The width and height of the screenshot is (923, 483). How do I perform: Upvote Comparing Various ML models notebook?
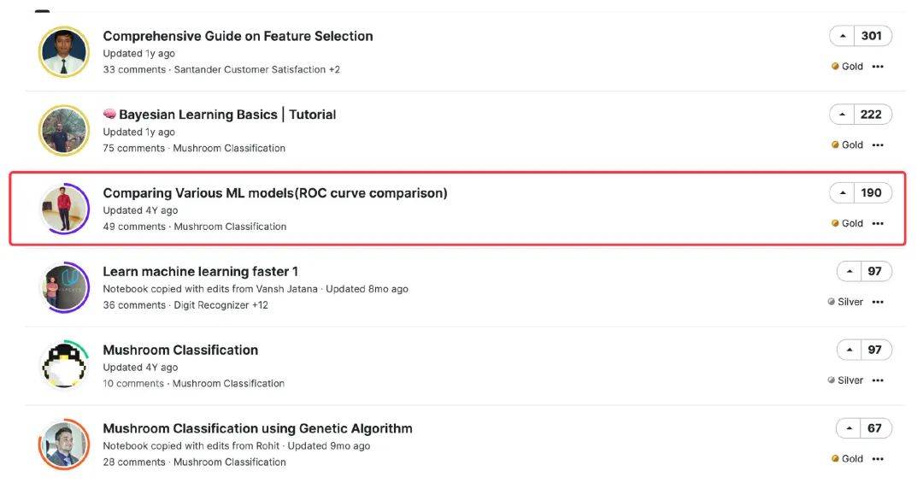point(843,192)
